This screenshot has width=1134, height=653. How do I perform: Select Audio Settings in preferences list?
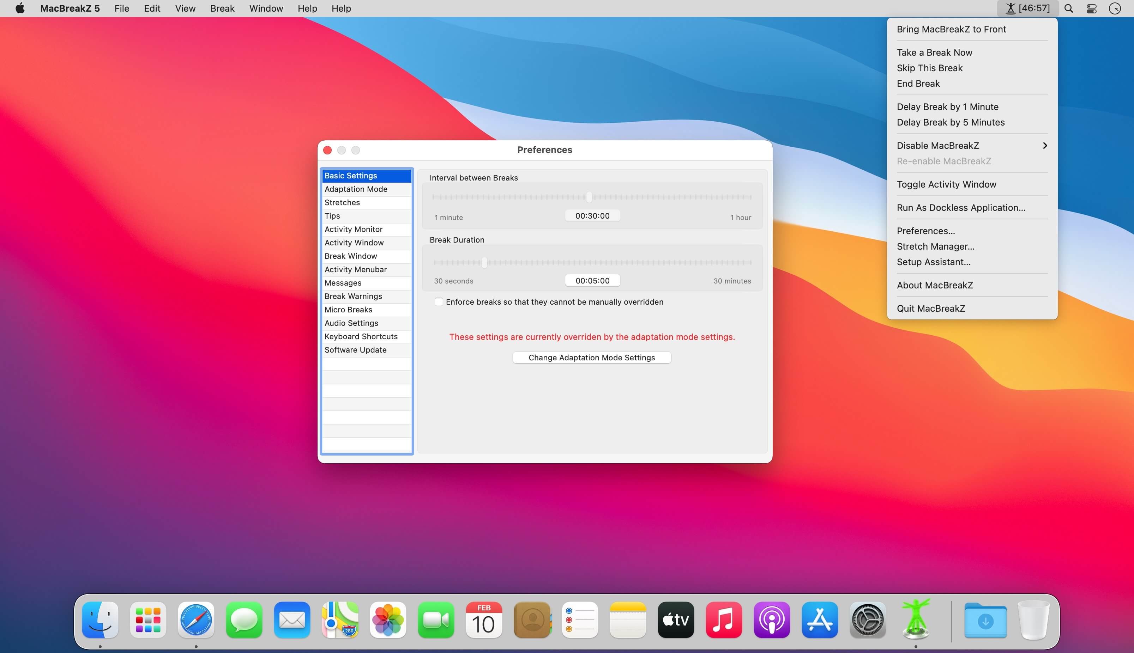click(367, 323)
